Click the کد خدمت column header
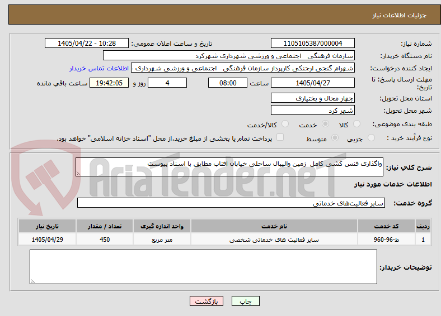 [x=387, y=226]
